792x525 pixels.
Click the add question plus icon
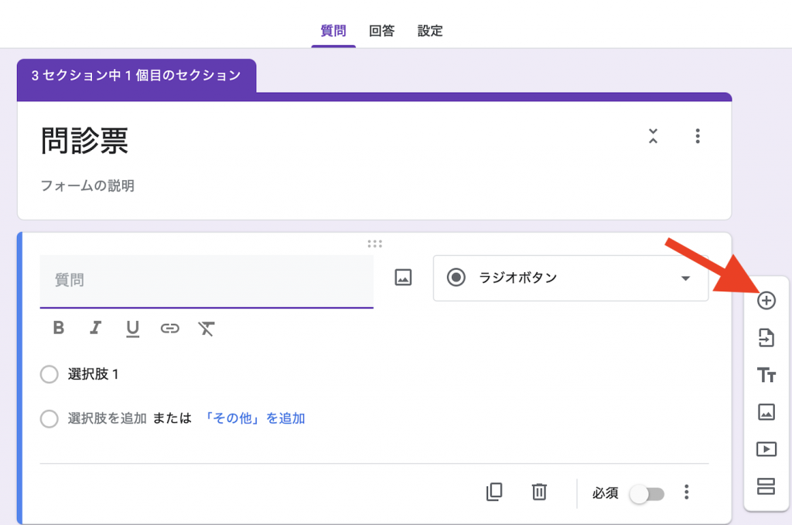pos(766,301)
